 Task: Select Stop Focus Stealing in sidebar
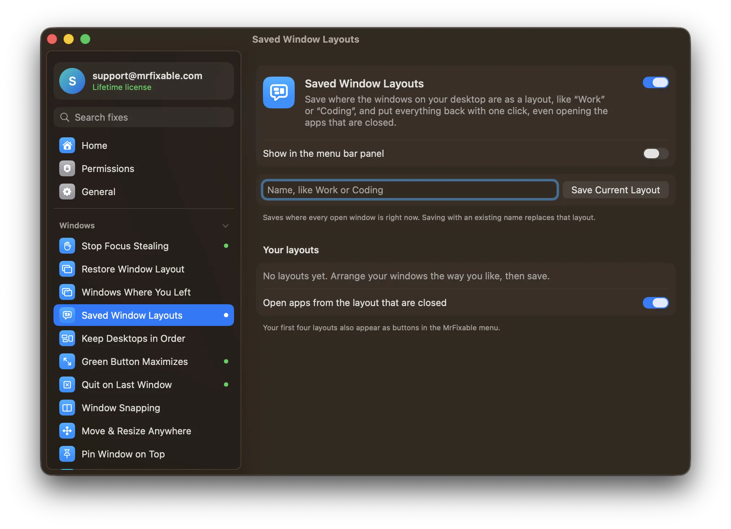point(144,246)
